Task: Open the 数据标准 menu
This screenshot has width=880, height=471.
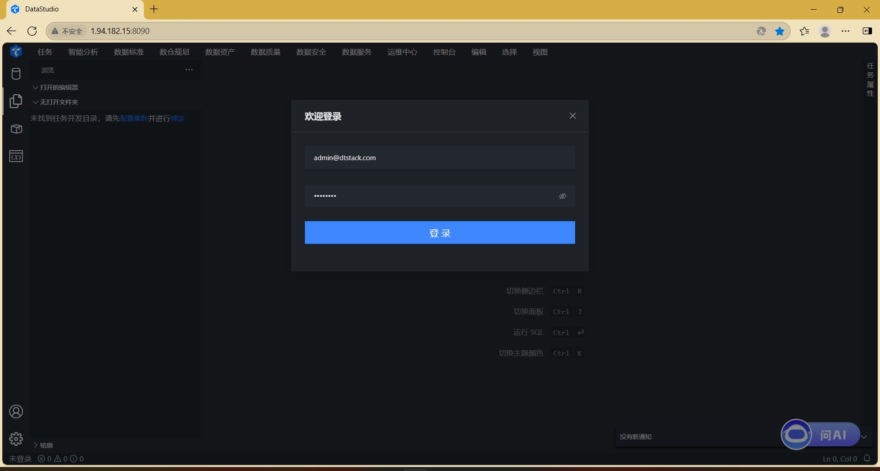Action: click(x=129, y=52)
